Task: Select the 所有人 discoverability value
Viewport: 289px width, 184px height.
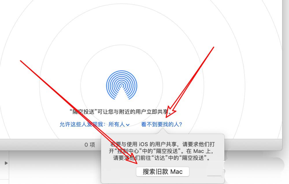Action: tap(116, 124)
